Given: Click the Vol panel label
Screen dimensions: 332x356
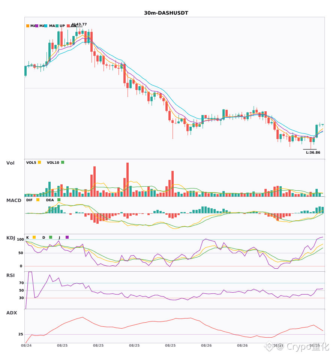Looking at the screenshot, I should point(11,163).
